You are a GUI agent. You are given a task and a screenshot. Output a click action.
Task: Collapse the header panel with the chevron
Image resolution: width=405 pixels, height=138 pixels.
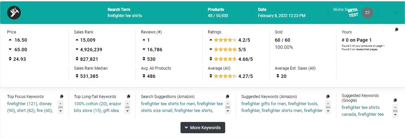coord(396,13)
